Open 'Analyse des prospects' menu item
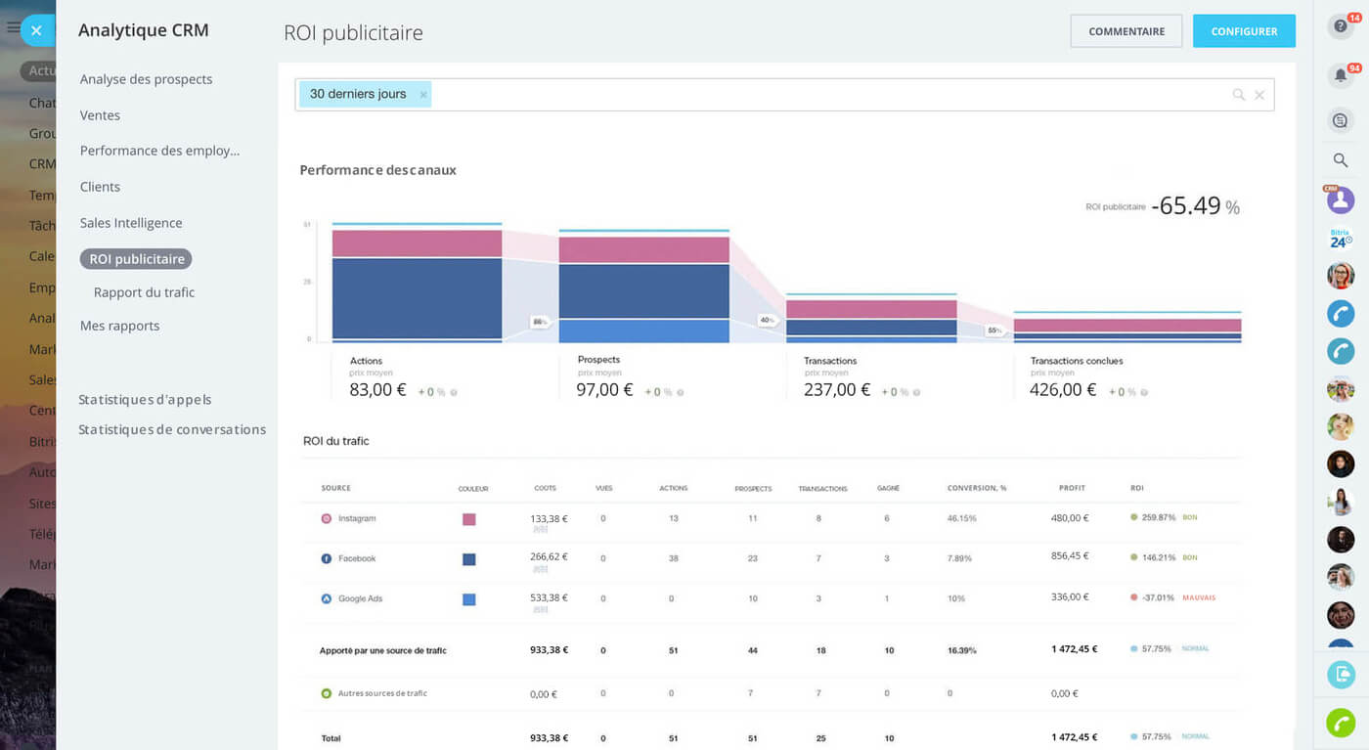Screen dimensions: 1369x750 tap(146, 79)
